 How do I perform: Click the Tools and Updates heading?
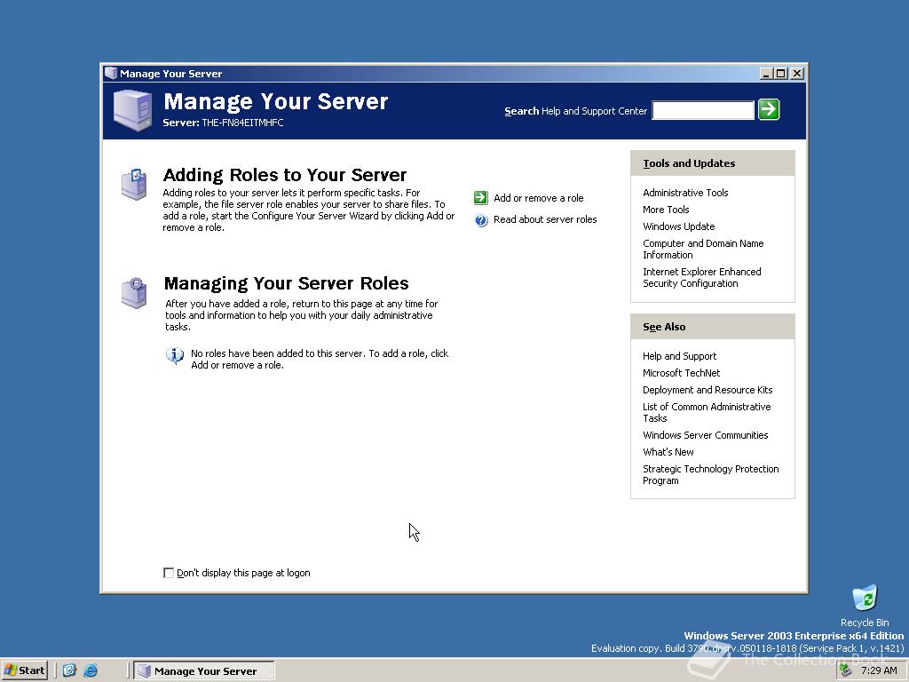tap(689, 163)
